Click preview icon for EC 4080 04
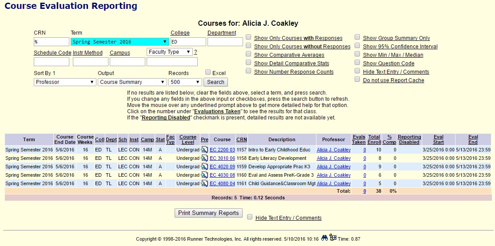This screenshot has height=246, width=495. 204,184
